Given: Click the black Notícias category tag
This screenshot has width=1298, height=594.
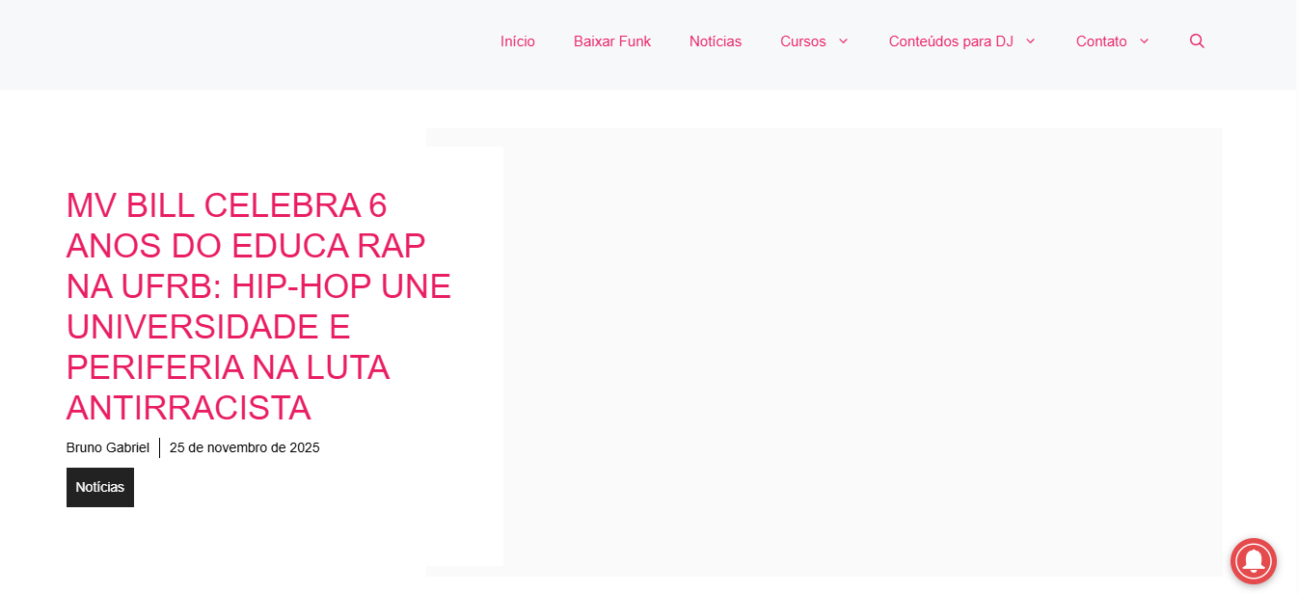Looking at the screenshot, I should point(100,487).
